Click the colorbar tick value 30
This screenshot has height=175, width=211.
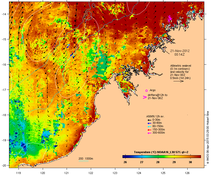pyautogui.click(x=190, y=162)
